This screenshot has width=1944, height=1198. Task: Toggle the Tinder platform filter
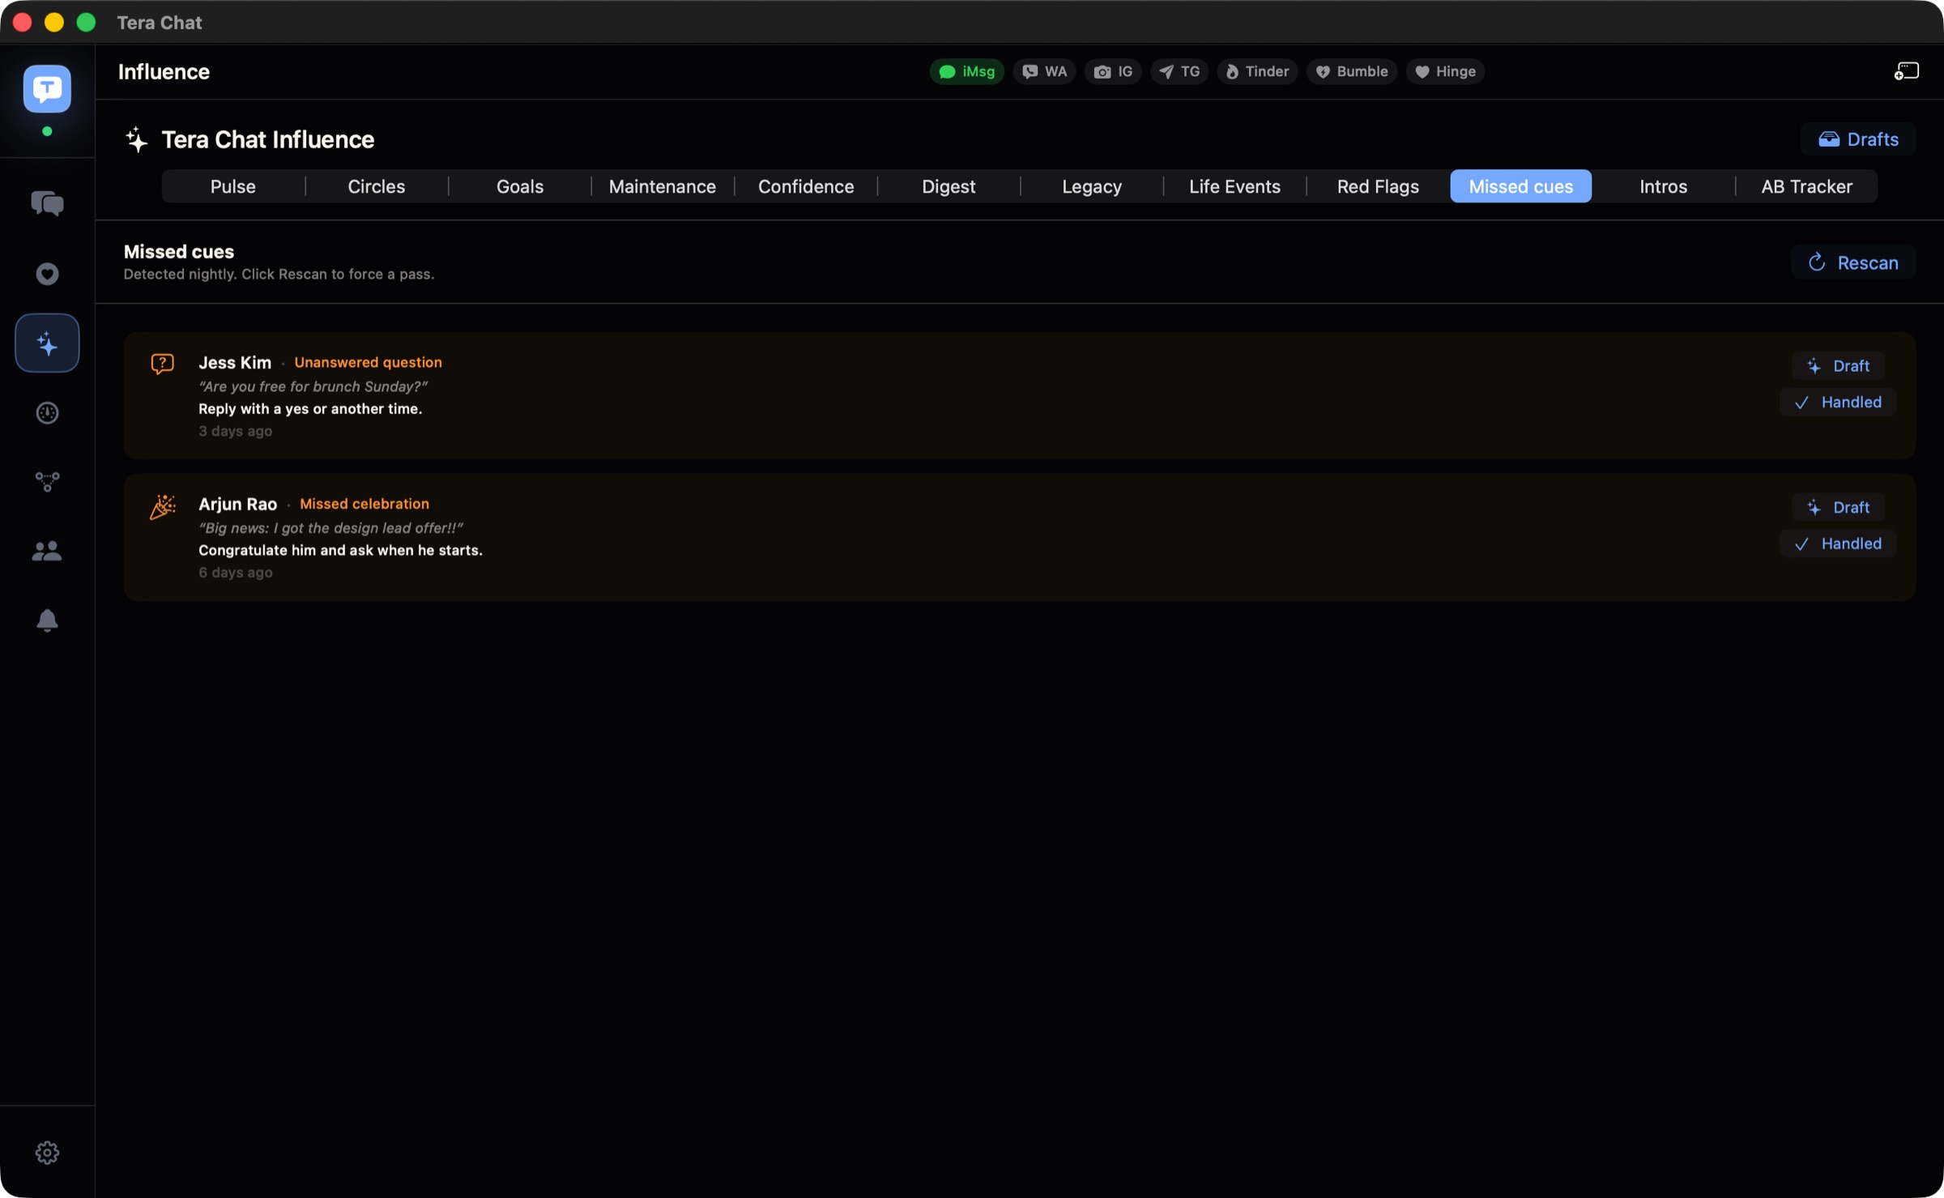1257,71
